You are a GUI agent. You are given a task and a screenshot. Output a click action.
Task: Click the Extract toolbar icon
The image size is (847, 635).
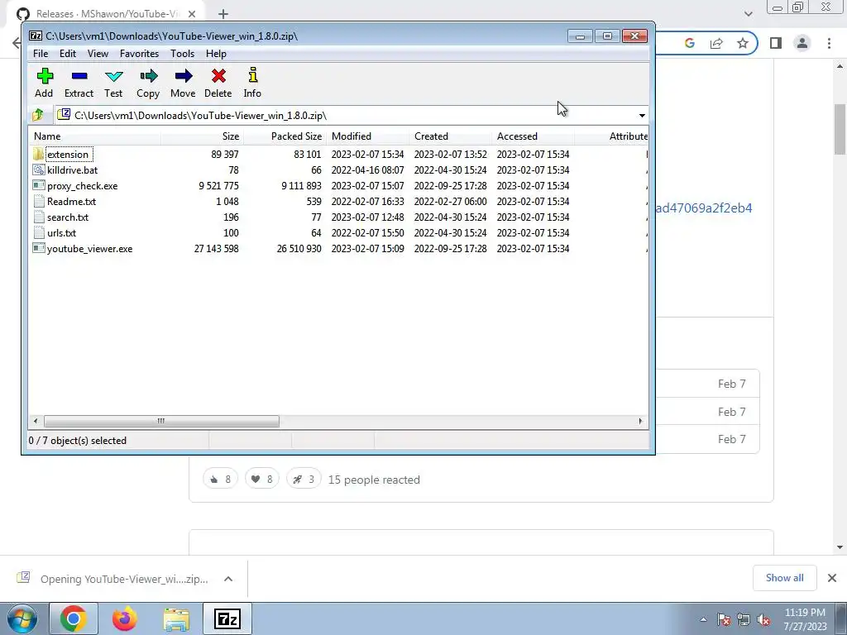(x=79, y=76)
